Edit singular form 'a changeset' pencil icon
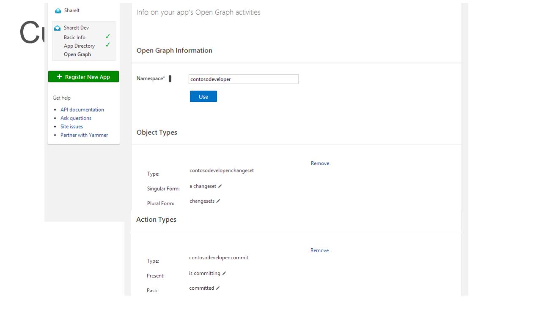 pos(220,186)
